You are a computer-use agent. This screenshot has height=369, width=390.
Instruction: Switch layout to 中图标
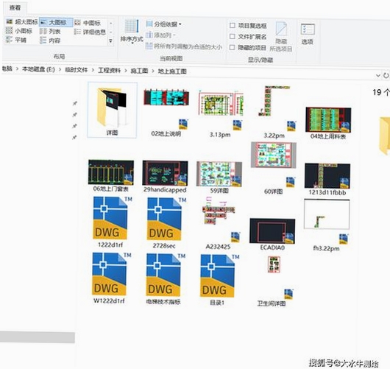coord(88,23)
